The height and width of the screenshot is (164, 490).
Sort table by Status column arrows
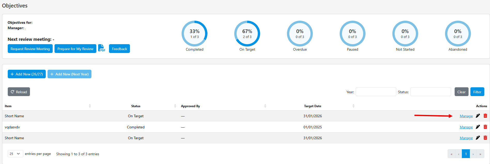click(x=175, y=106)
